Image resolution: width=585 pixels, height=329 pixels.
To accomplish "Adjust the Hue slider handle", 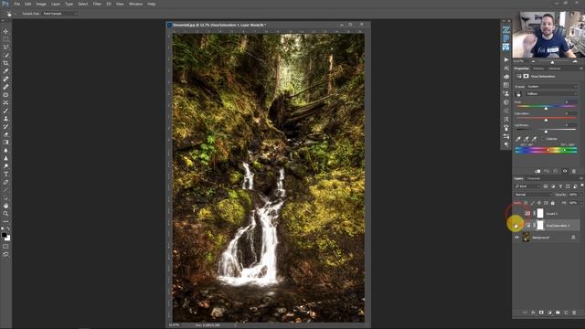I will click(546, 108).
